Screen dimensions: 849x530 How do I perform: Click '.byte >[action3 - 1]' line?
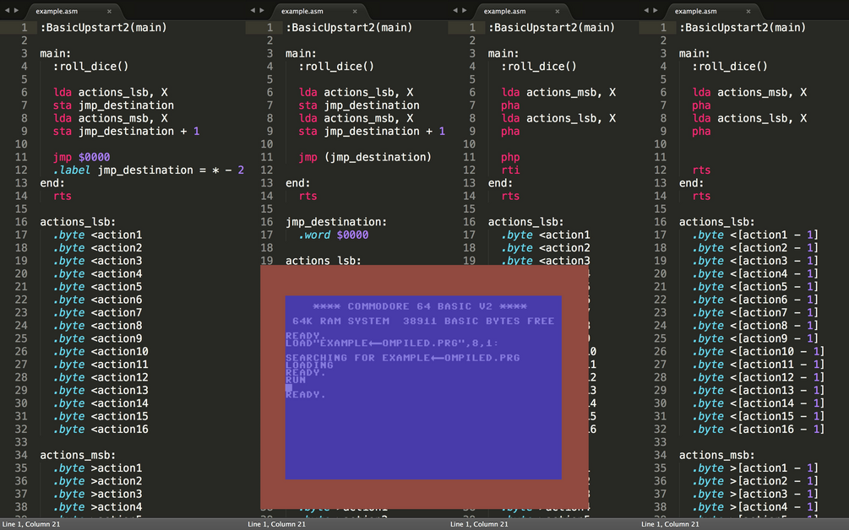754,495
